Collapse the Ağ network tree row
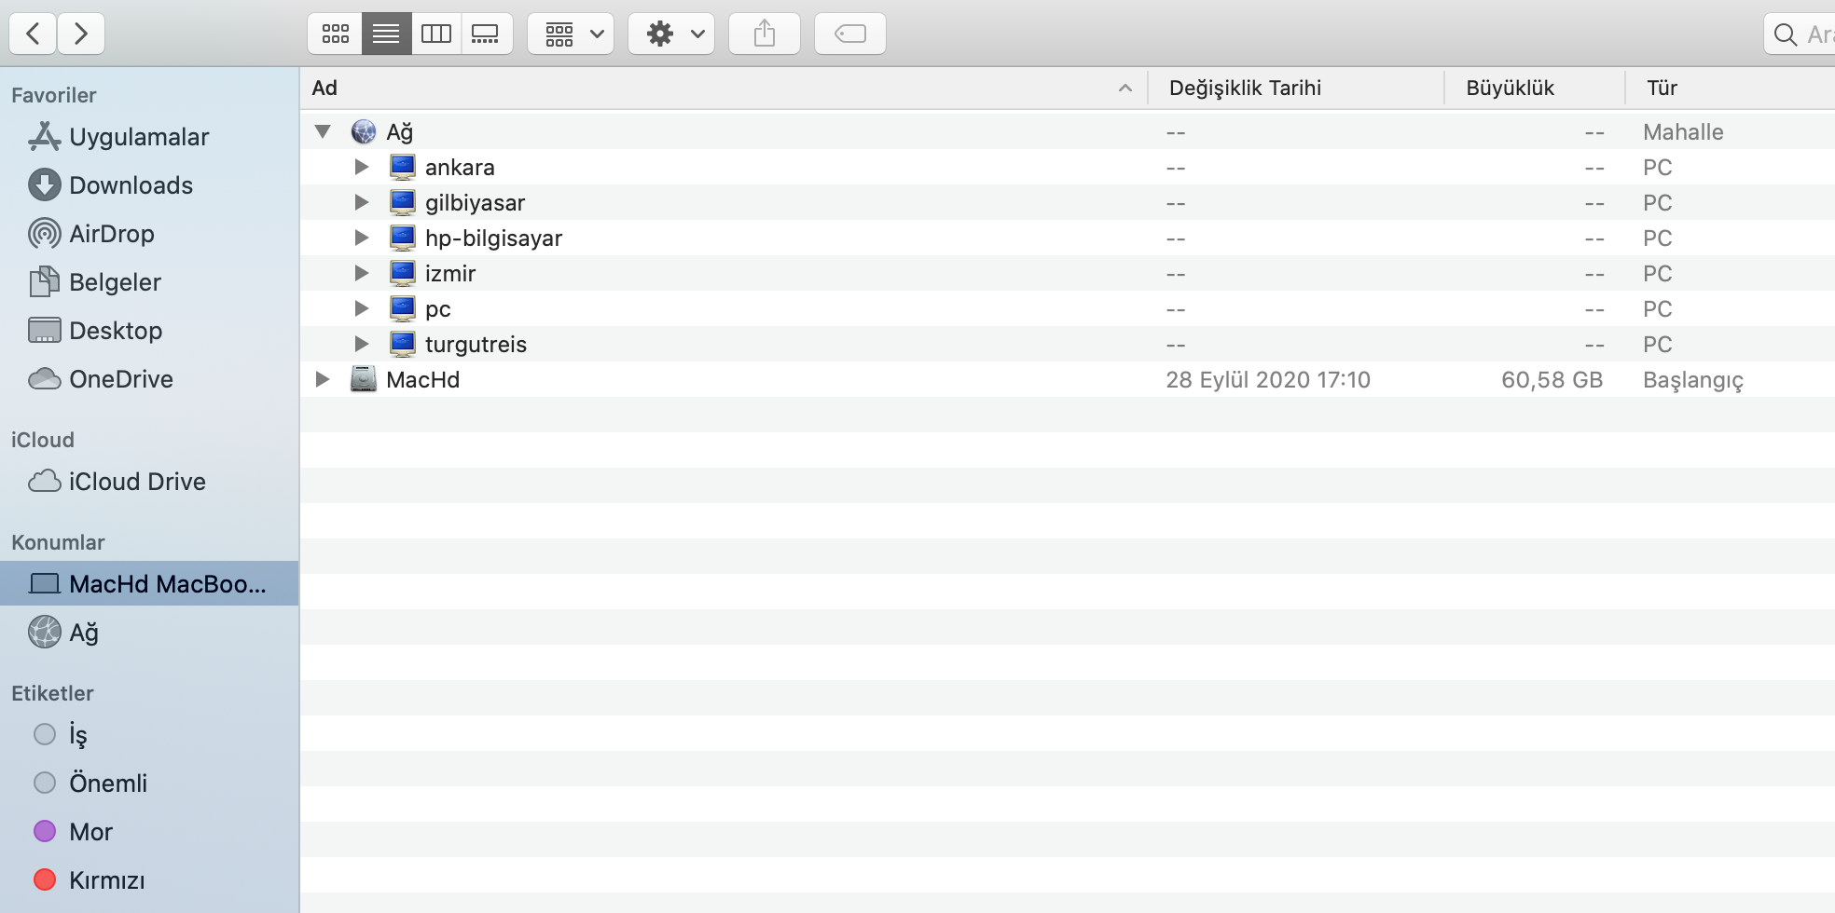 [x=323, y=131]
